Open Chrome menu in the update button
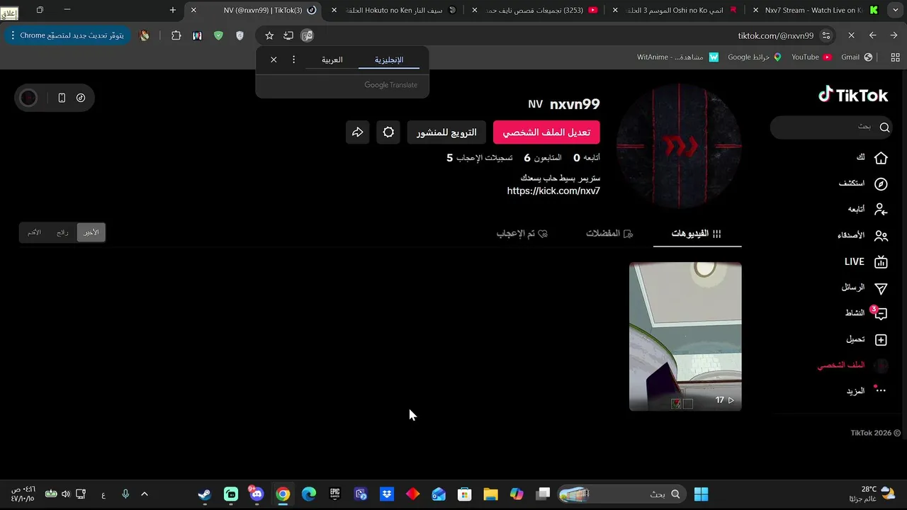 click(13, 35)
